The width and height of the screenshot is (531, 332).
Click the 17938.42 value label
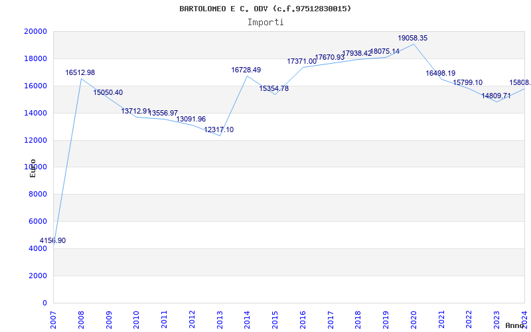pyautogui.click(x=357, y=53)
